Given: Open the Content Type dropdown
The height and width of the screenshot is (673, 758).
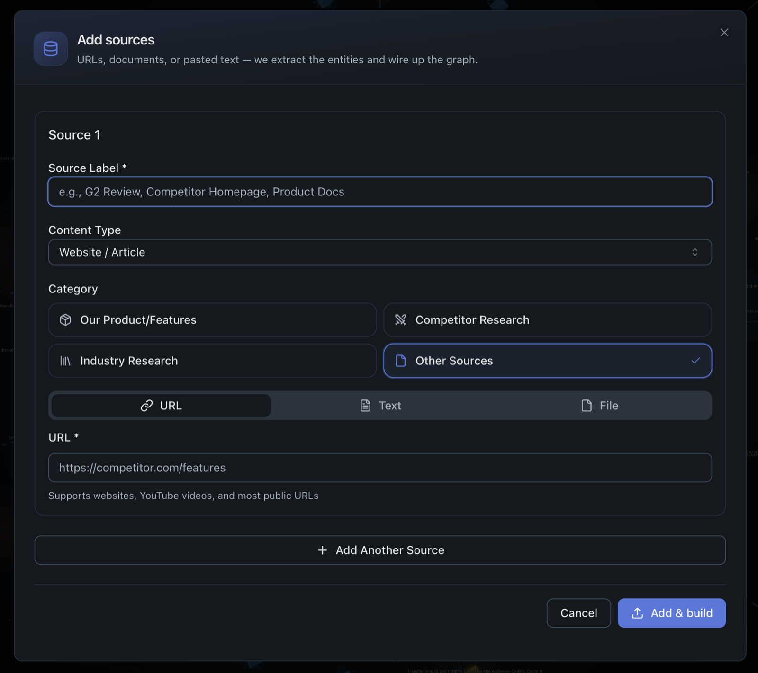Looking at the screenshot, I should pyautogui.click(x=380, y=252).
